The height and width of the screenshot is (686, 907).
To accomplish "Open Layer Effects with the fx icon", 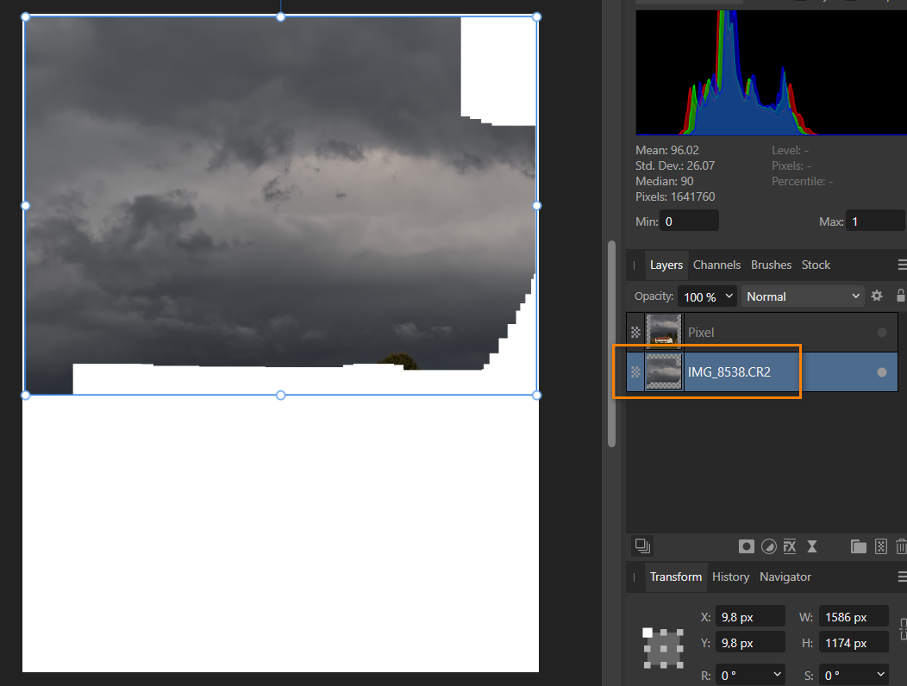I will point(789,546).
